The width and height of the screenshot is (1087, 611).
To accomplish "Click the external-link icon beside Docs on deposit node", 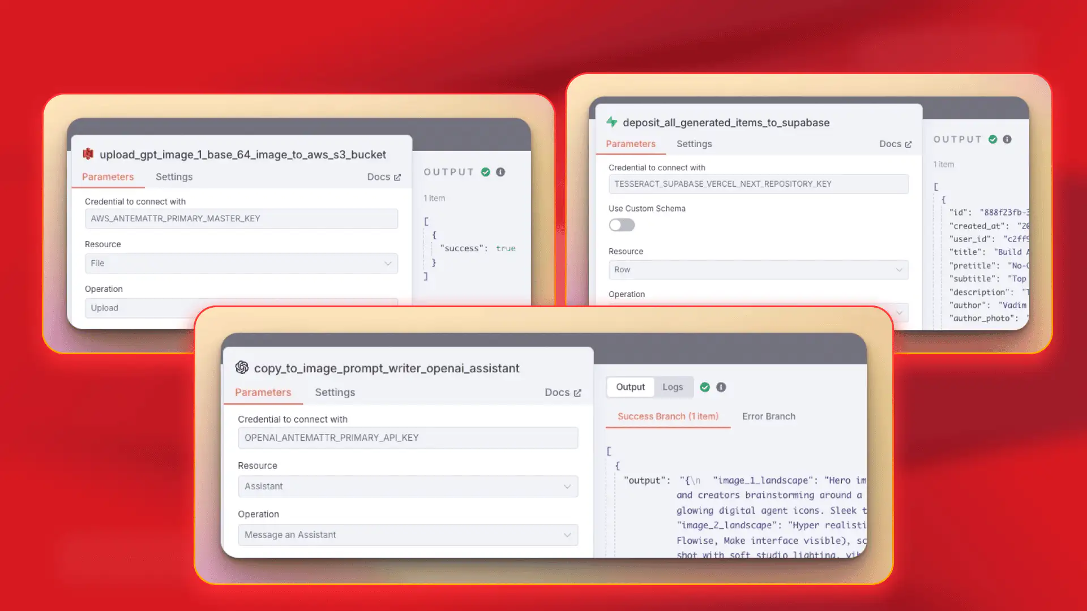I will [908, 144].
